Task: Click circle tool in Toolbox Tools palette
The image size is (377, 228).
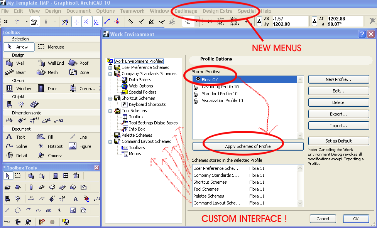Action: click(17, 210)
